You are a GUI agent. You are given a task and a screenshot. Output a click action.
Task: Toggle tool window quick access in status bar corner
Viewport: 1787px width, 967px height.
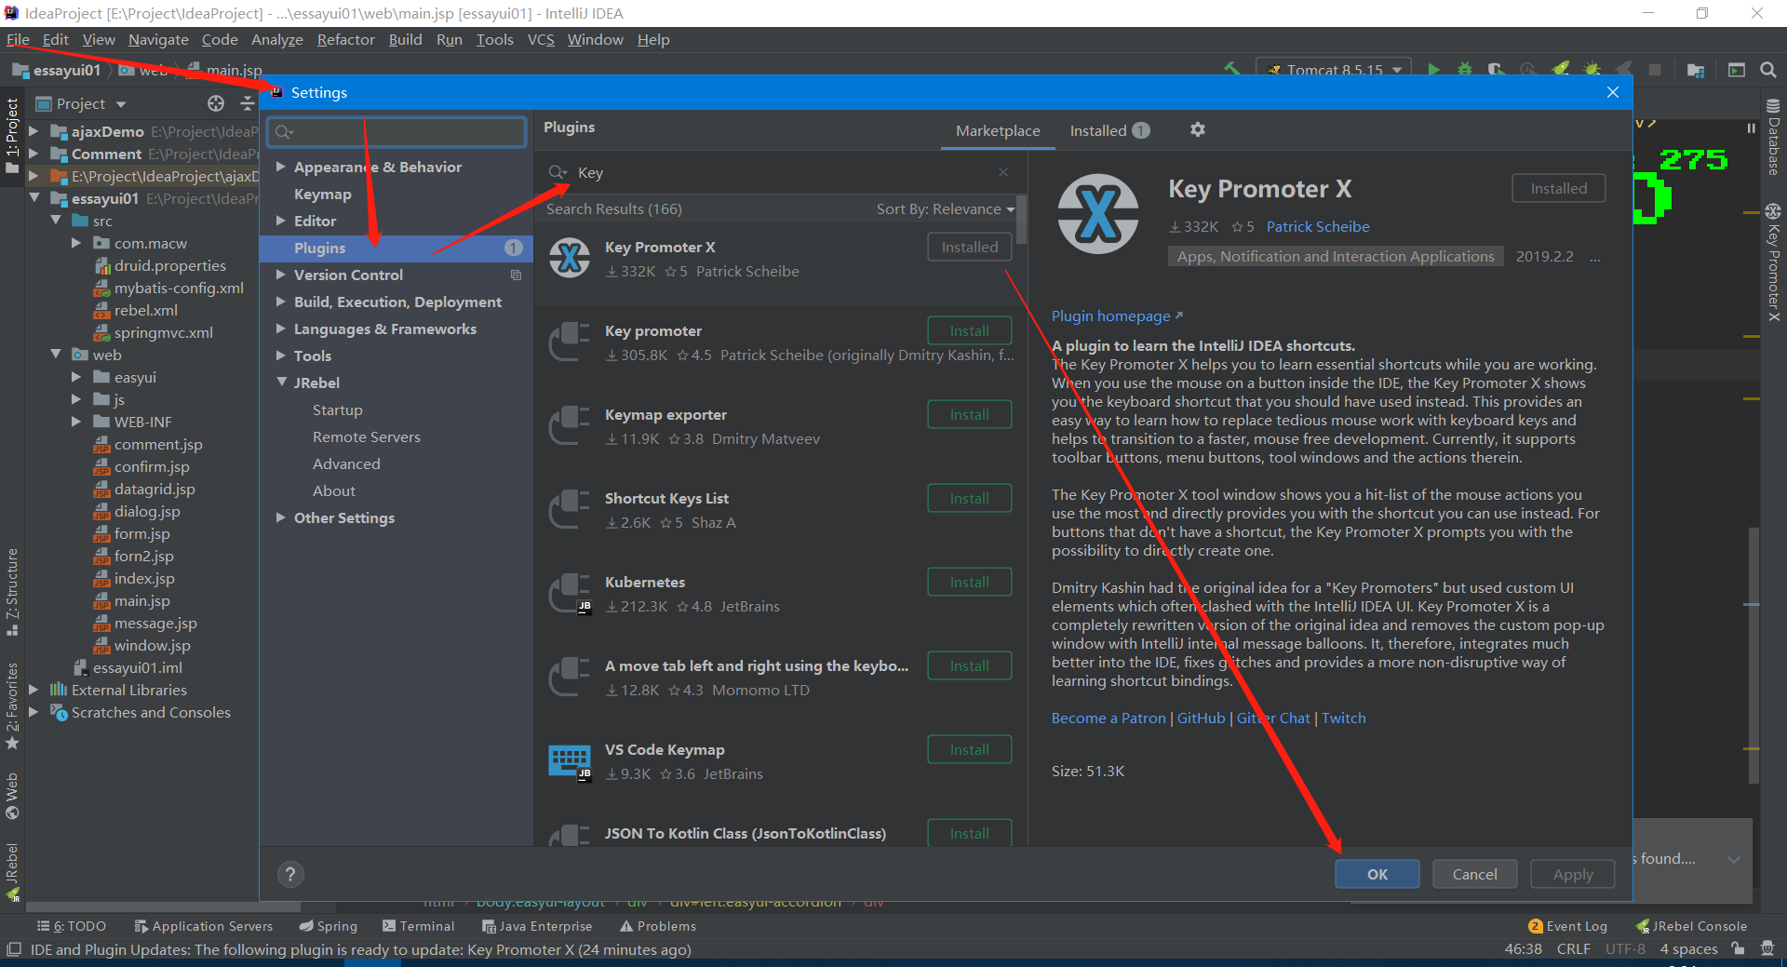tap(14, 949)
